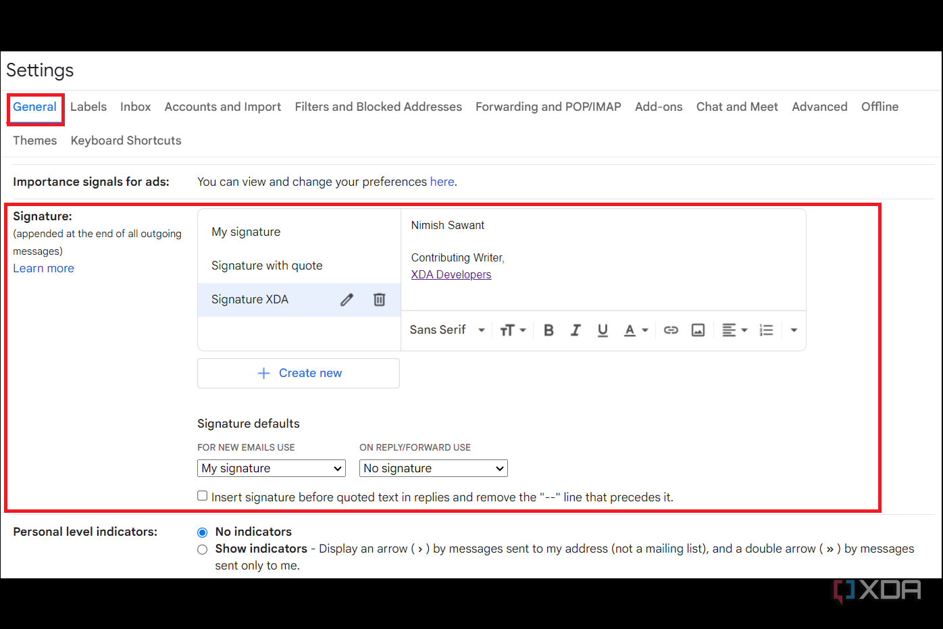Open Chat and Meet tab

tap(737, 107)
